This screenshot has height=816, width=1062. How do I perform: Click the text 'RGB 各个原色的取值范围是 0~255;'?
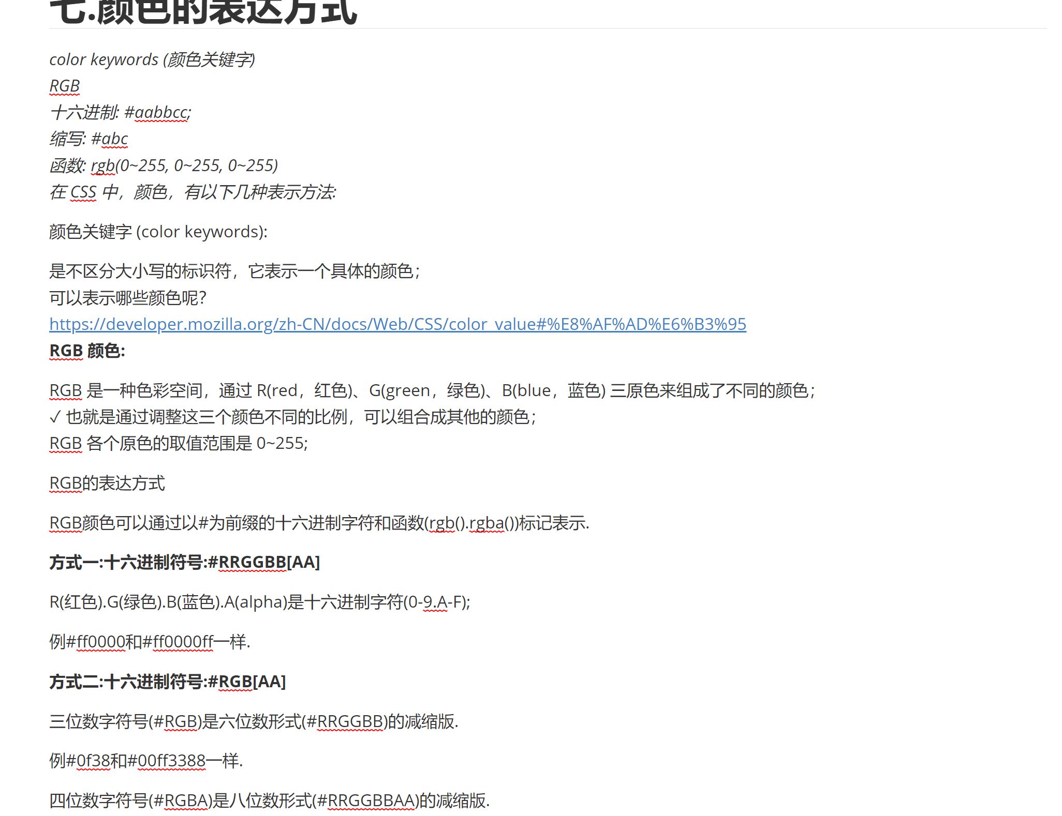[179, 443]
